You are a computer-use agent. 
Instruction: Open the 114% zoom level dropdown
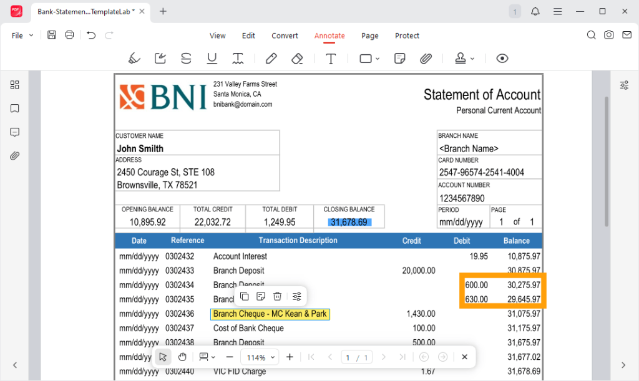click(x=260, y=357)
